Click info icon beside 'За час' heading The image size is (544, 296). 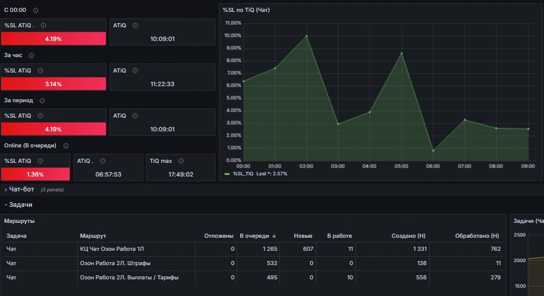point(32,55)
